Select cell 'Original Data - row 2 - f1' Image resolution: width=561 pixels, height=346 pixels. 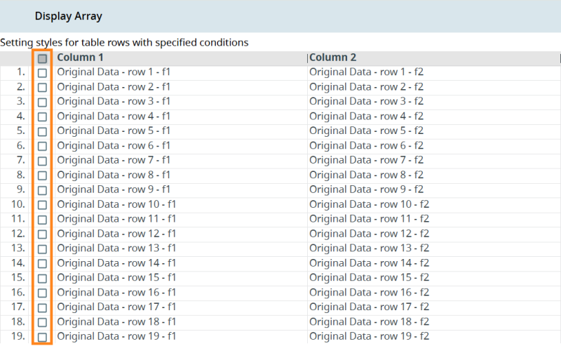coord(114,87)
